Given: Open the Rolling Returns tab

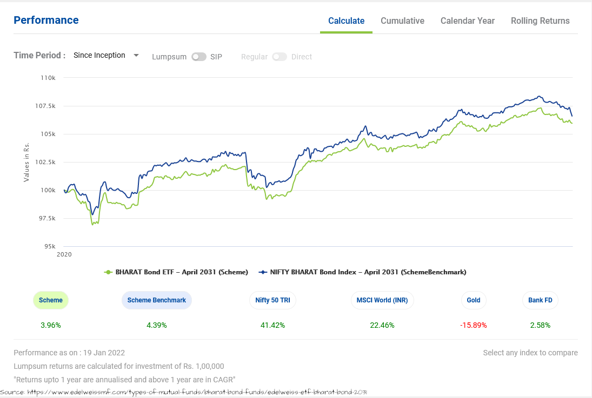Looking at the screenshot, I should 540,21.
